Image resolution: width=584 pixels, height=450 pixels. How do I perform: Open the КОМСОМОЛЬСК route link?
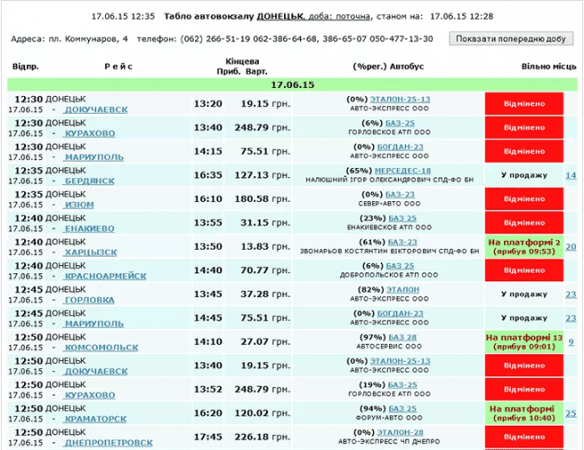click(x=102, y=347)
